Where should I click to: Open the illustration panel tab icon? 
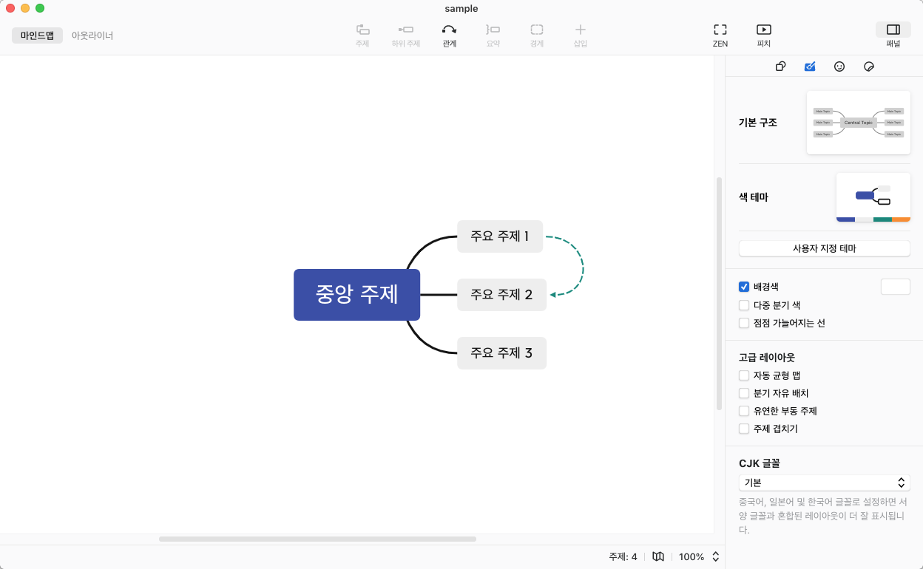click(x=869, y=67)
